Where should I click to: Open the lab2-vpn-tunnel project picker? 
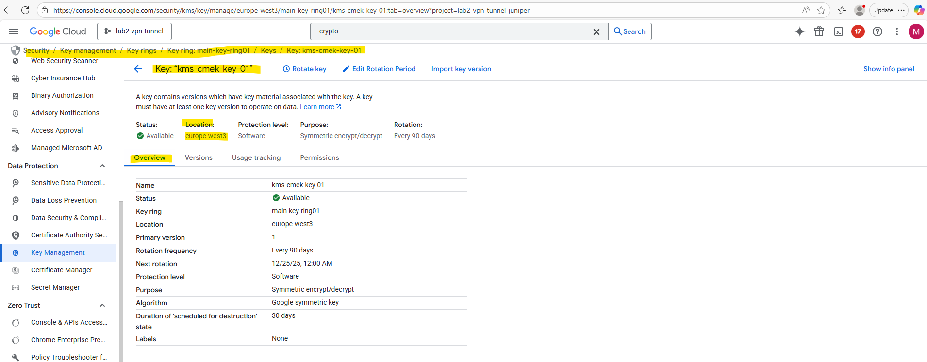[134, 31]
